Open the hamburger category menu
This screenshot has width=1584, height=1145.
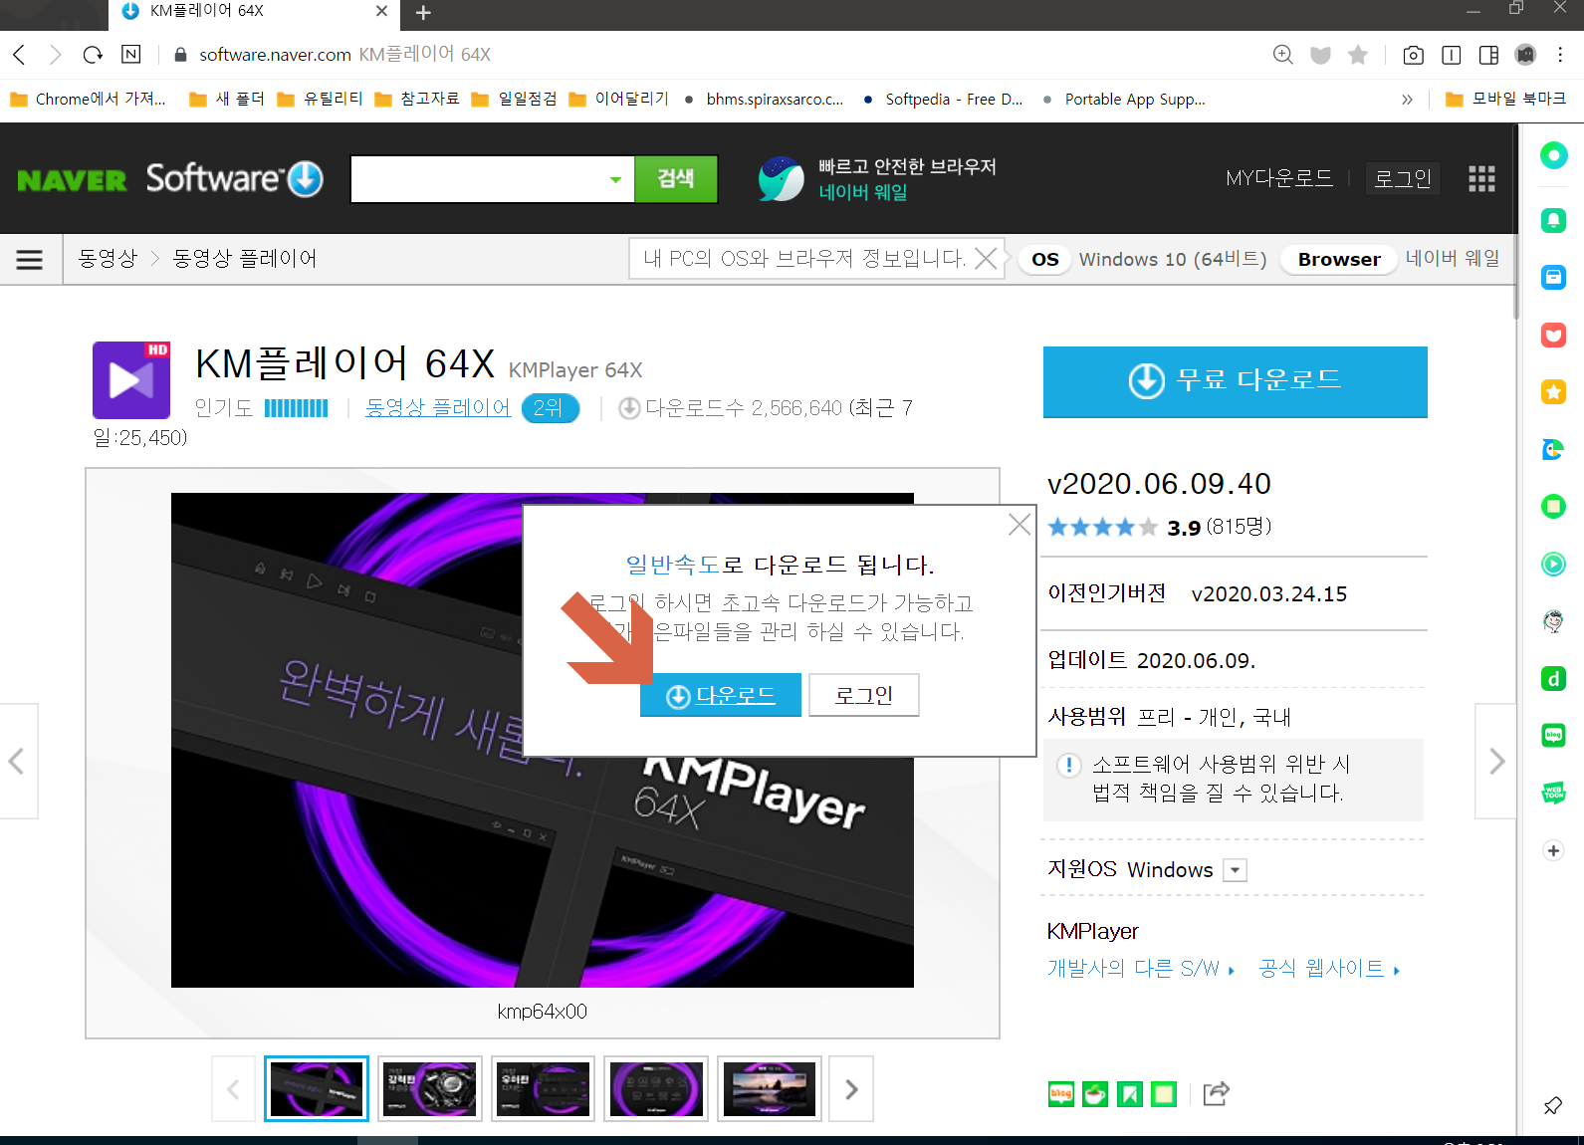click(x=30, y=260)
